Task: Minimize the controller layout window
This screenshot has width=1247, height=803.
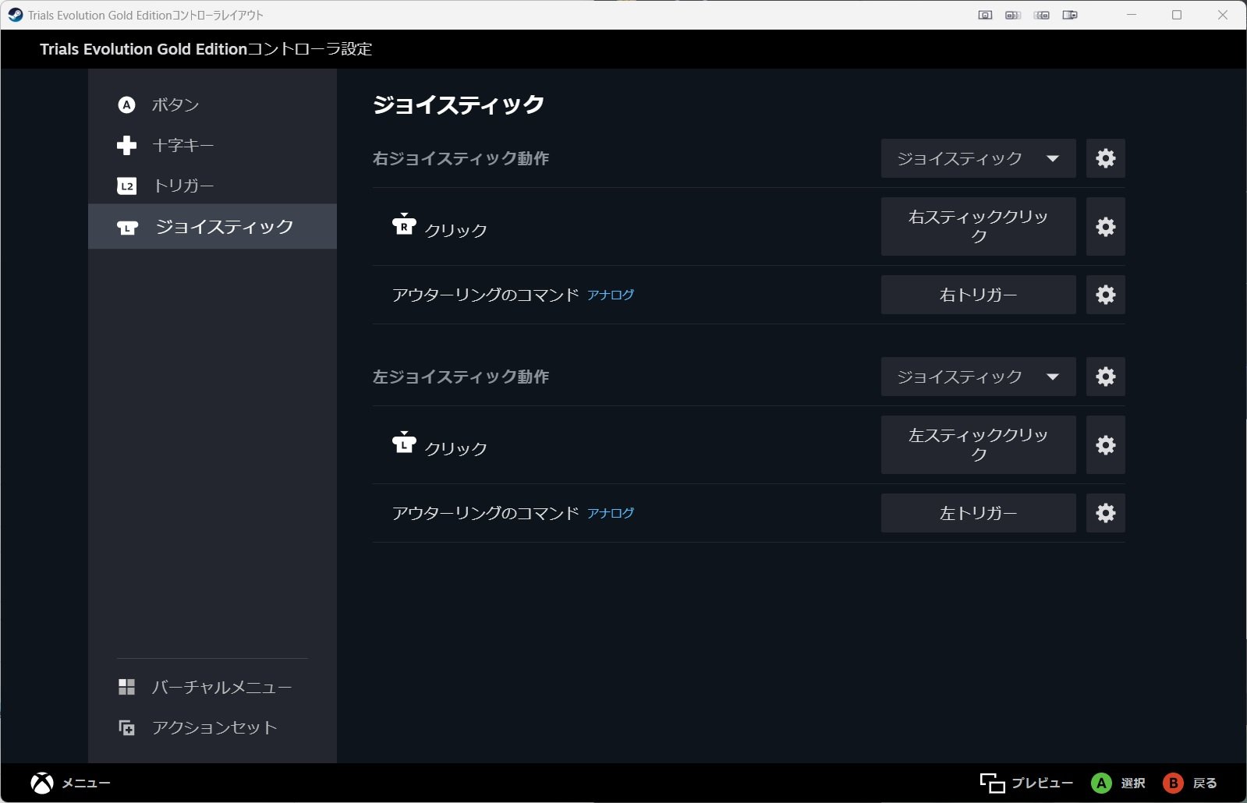Action: point(1132,15)
